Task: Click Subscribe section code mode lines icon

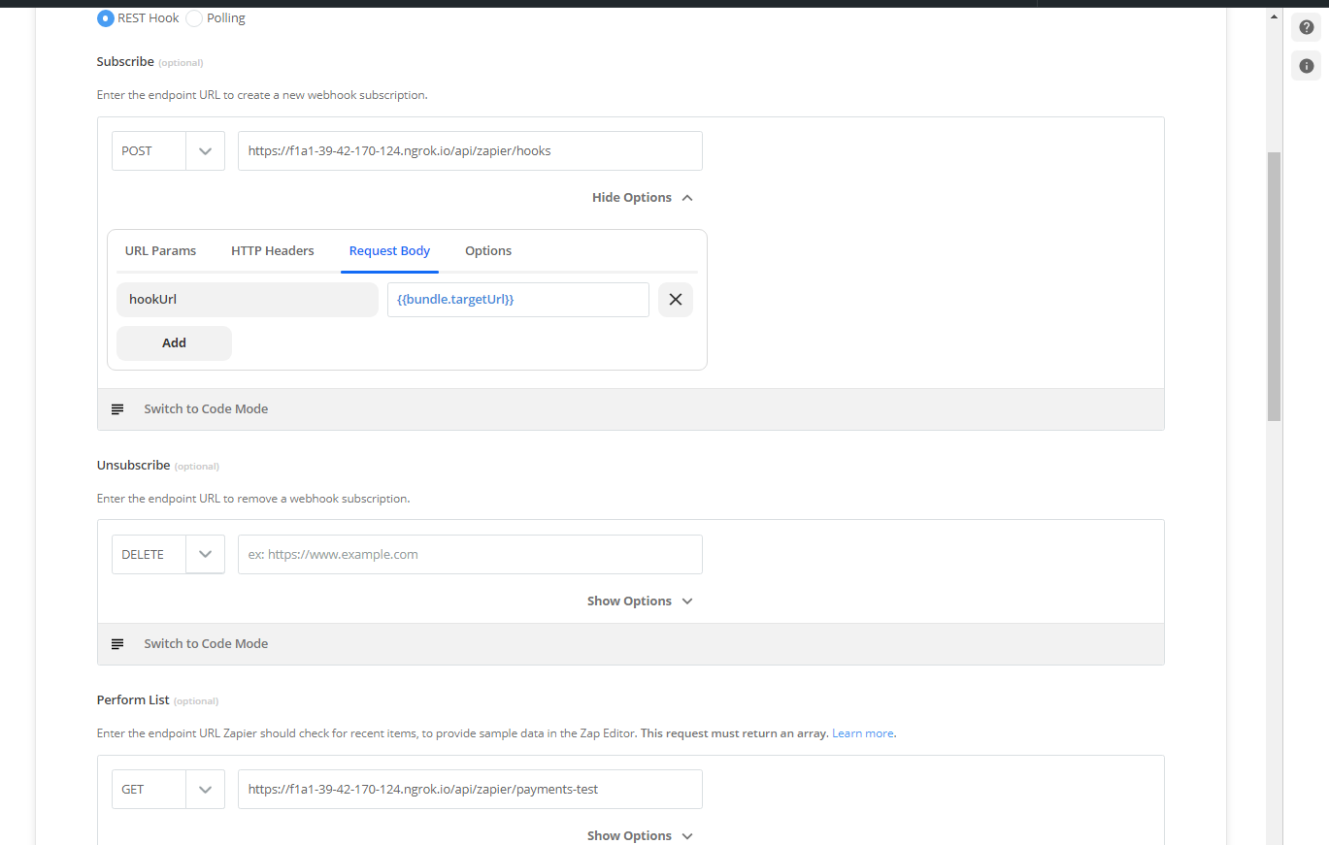Action: point(117,409)
